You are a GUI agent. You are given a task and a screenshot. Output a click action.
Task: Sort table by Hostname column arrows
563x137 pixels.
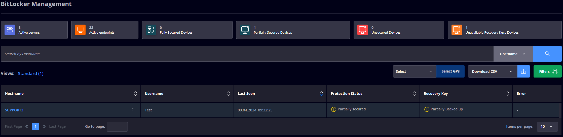136,94
